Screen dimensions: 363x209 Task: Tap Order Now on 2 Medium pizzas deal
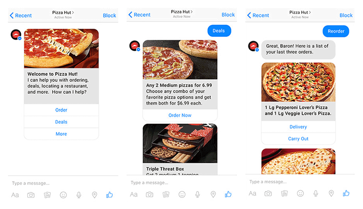(x=180, y=115)
